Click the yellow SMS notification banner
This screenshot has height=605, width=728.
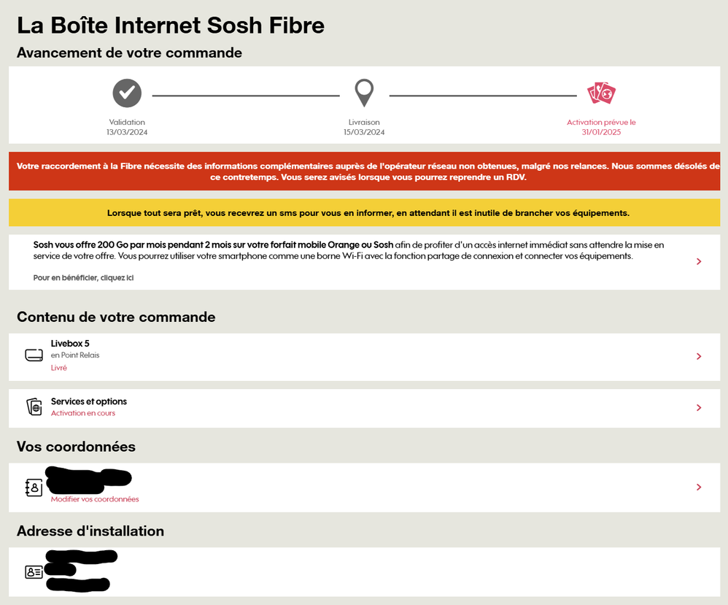point(364,213)
